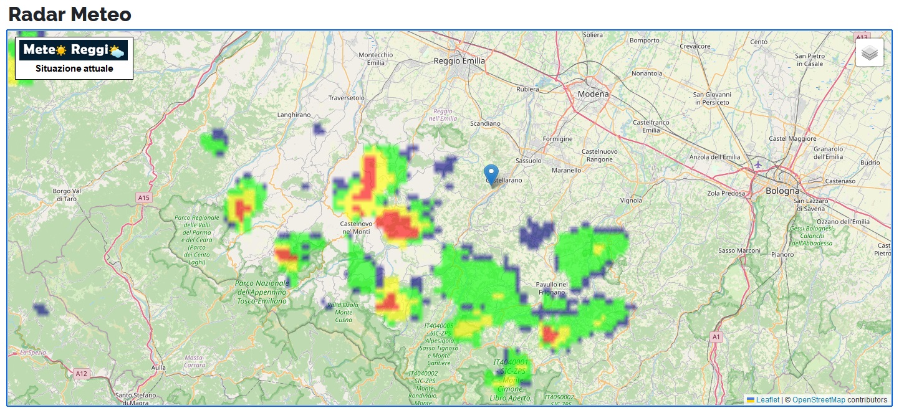Viewport: 899px width, 413px height.
Task: Click the Pavullo nel Frignano label
Action: point(552,288)
